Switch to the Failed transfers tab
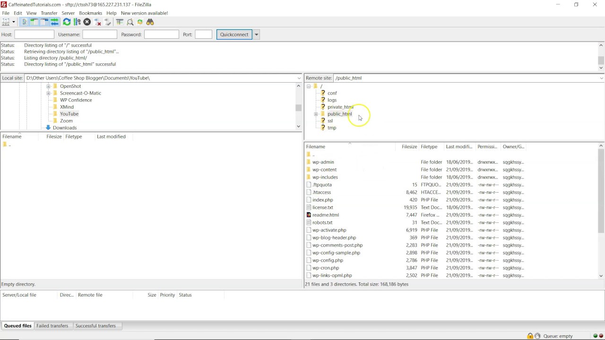The height and width of the screenshot is (340, 605). [x=52, y=326]
